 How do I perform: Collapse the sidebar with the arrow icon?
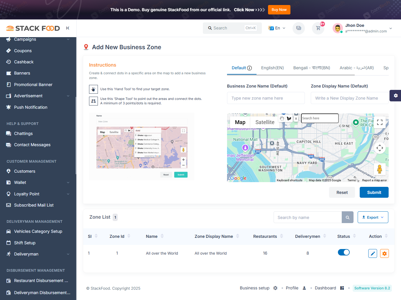(68, 28)
